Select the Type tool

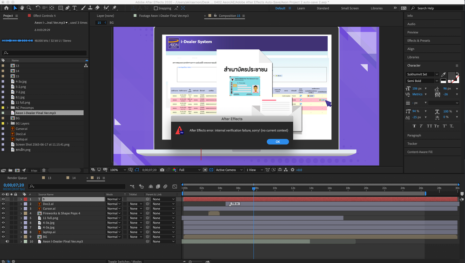(74, 8)
